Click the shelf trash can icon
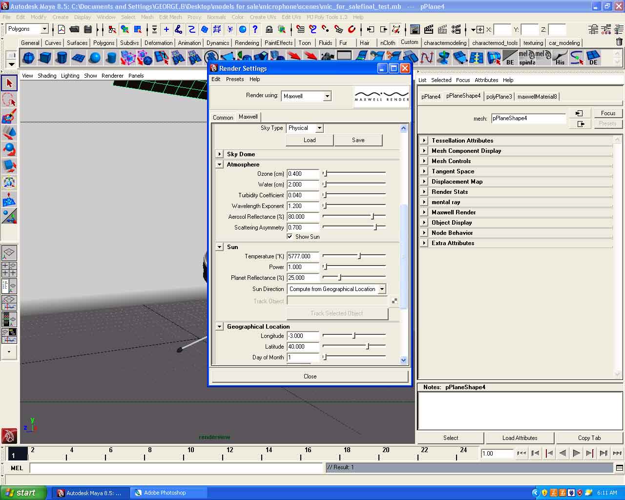The width and height of the screenshot is (625, 500). coord(619,42)
